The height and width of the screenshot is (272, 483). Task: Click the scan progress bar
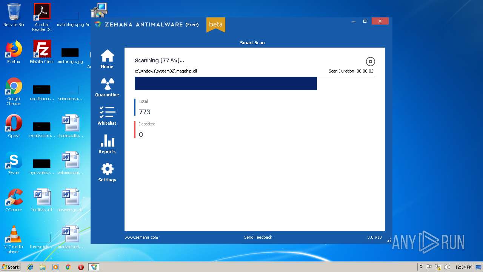(255, 83)
